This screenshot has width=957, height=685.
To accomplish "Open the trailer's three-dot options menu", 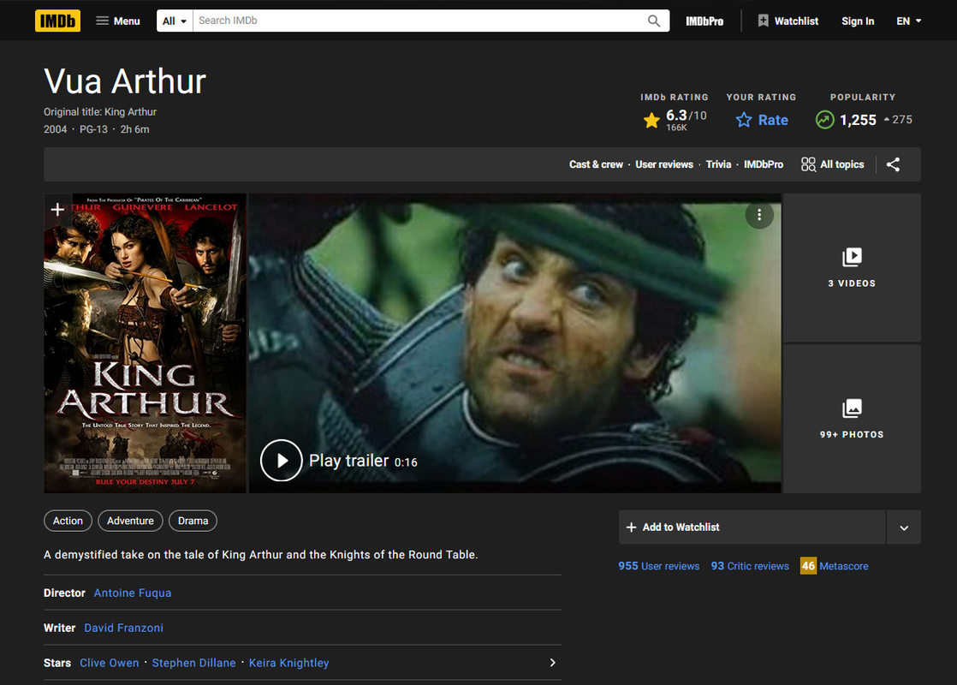I will pos(759,215).
